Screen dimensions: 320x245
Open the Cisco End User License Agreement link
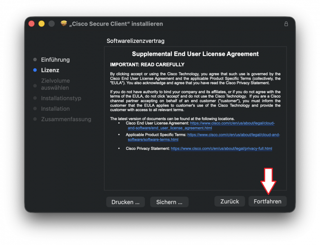pyautogui.click(x=201, y=126)
